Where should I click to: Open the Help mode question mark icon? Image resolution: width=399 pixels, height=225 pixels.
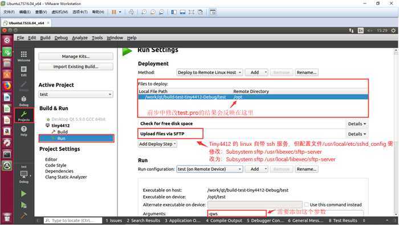pos(24,130)
